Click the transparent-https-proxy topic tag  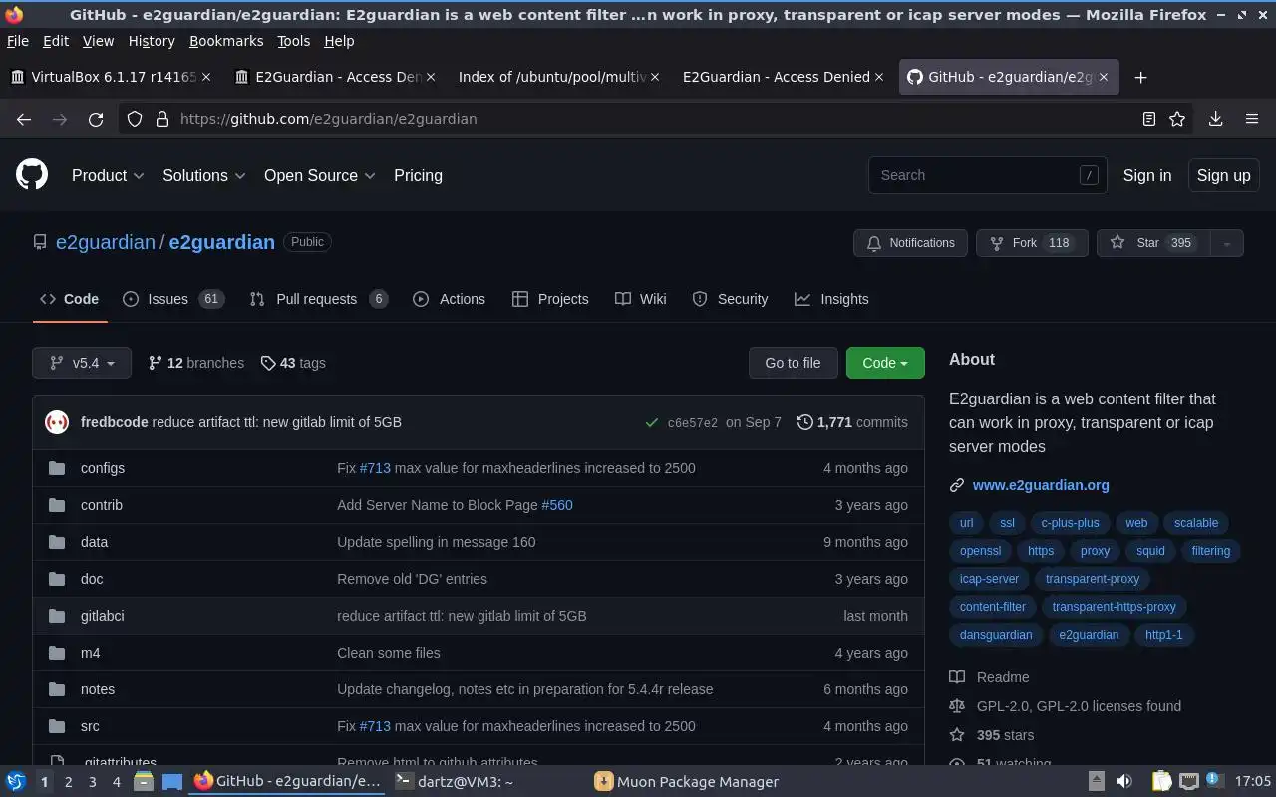click(x=1114, y=607)
